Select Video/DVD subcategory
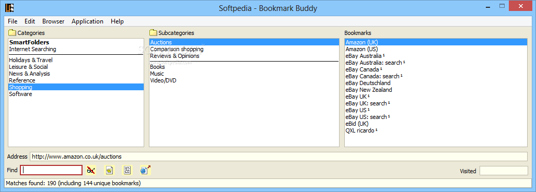This screenshot has width=536, height=192. pos(244,81)
